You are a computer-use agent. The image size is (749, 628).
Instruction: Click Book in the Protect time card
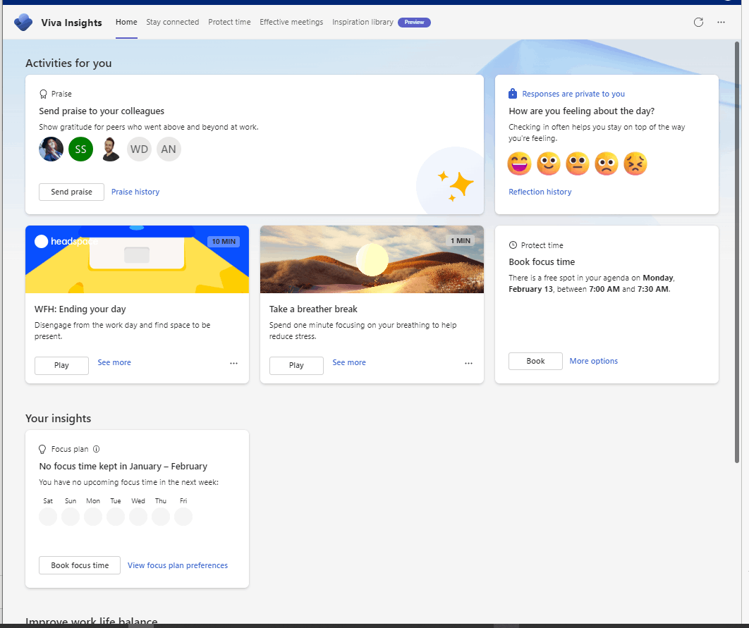click(x=535, y=362)
